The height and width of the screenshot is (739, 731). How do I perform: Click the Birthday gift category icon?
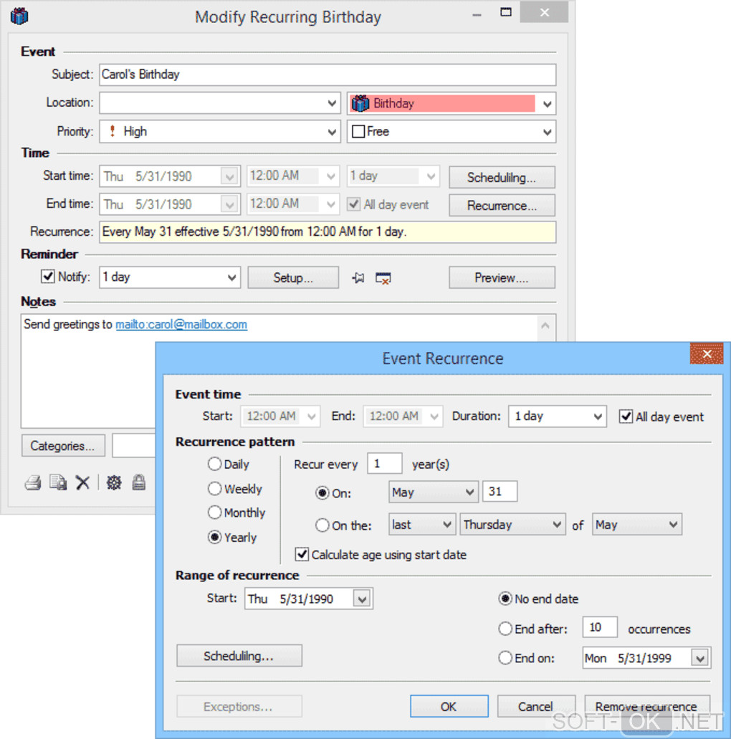pyautogui.click(x=360, y=103)
